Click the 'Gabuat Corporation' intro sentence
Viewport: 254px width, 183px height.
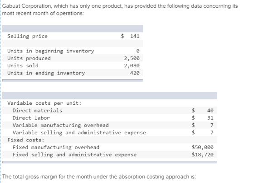pyautogui.click(x=120, y=6)
